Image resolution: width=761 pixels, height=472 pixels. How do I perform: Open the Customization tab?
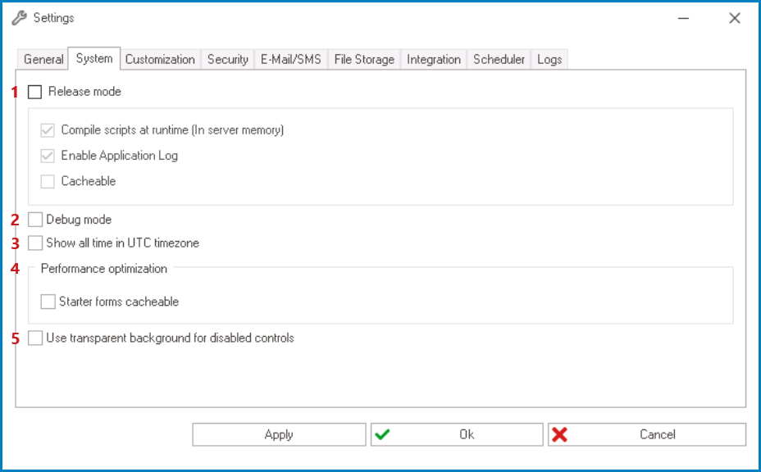(x=160, y=59)
